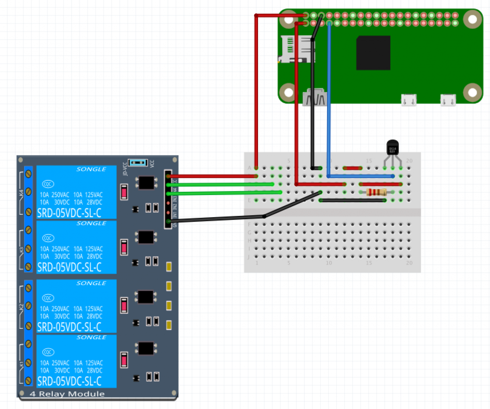Click the K3 screw terminal block
490x409 pixels.
click(x=28, y=247)
